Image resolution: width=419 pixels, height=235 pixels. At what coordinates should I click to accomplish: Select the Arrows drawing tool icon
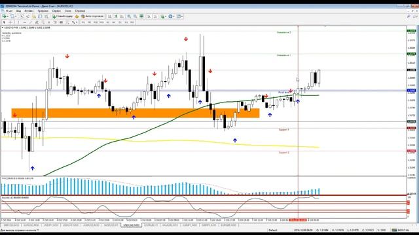click(x=73, y=22)
